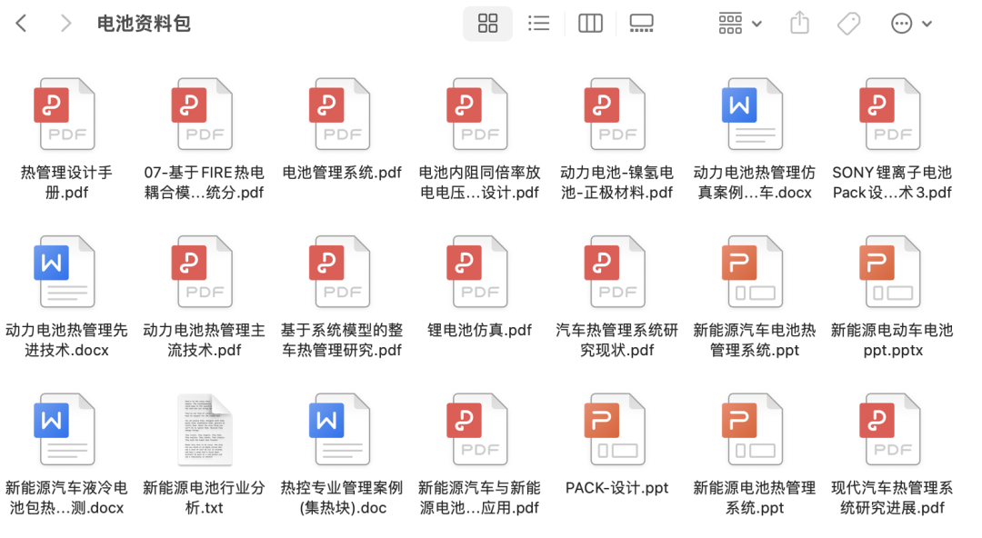
Task: Open 锂电池仿真.pdf
Action: [477, 270]
